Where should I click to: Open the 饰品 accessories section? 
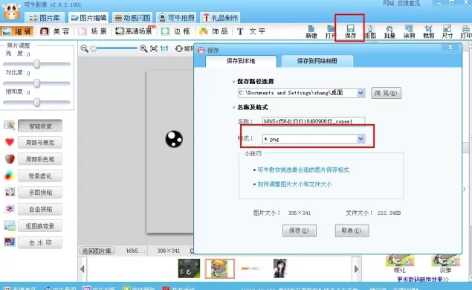click(213, 31)
